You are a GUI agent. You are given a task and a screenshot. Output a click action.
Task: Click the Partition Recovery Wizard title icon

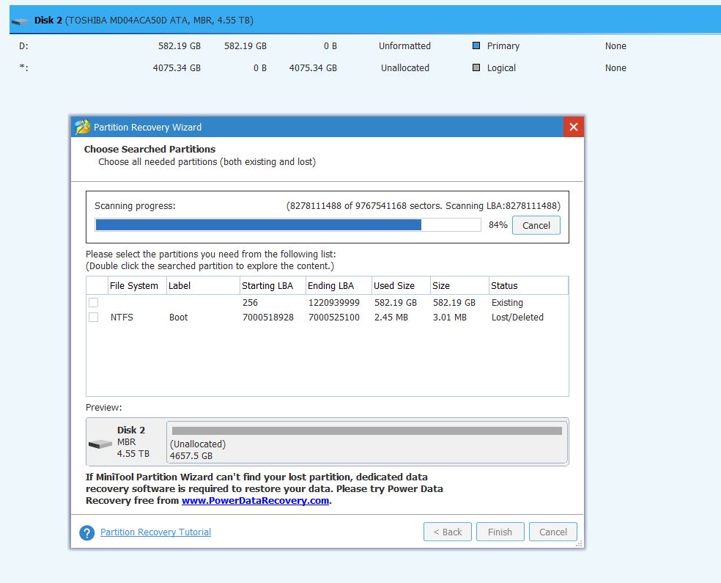tap(82, 127)
